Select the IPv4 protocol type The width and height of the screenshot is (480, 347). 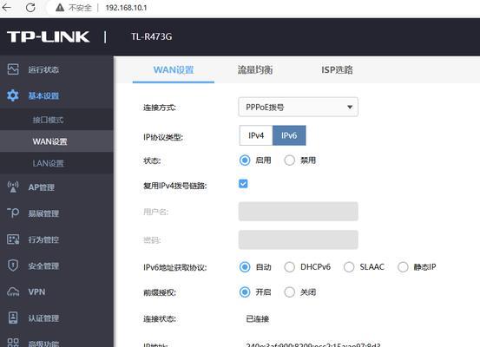click(256, 135)
